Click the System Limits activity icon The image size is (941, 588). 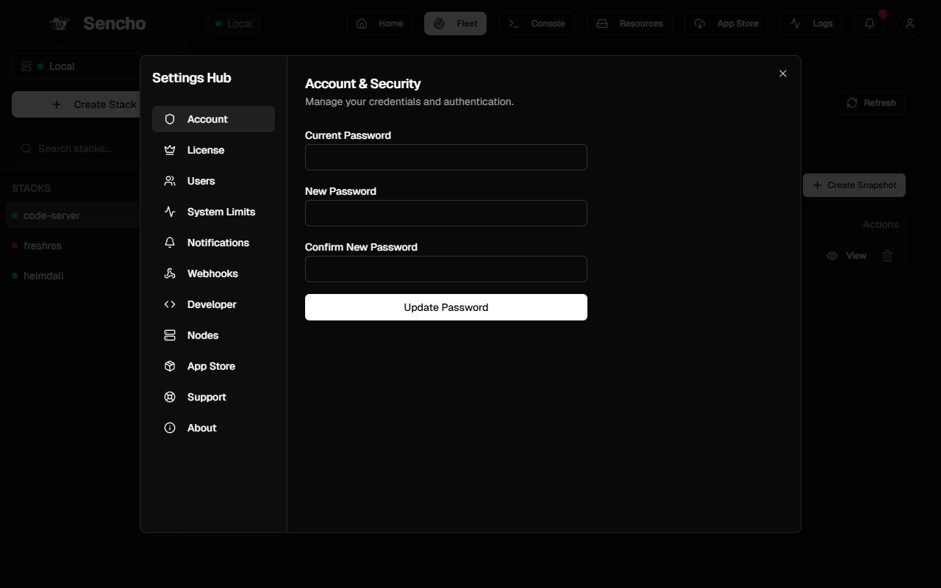point(170,212)
